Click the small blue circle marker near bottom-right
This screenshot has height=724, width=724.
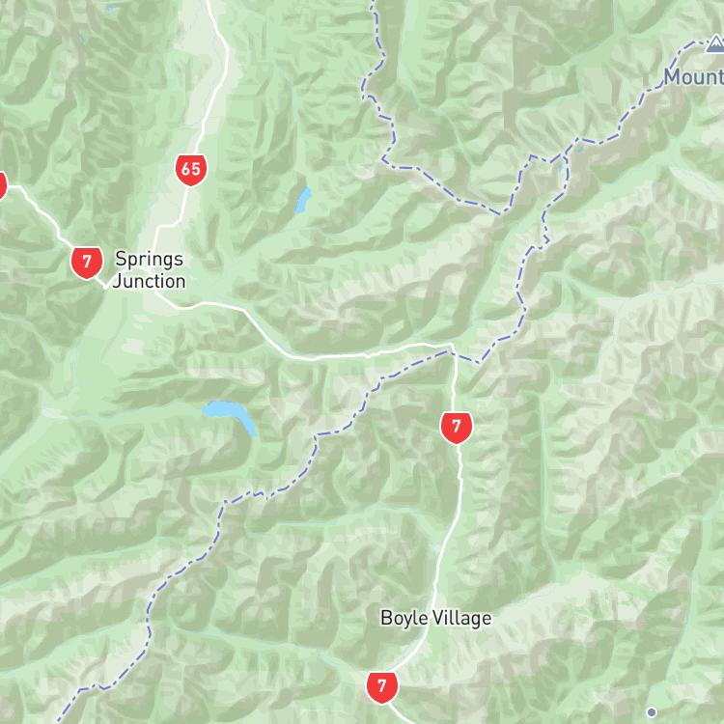[652, 712]
